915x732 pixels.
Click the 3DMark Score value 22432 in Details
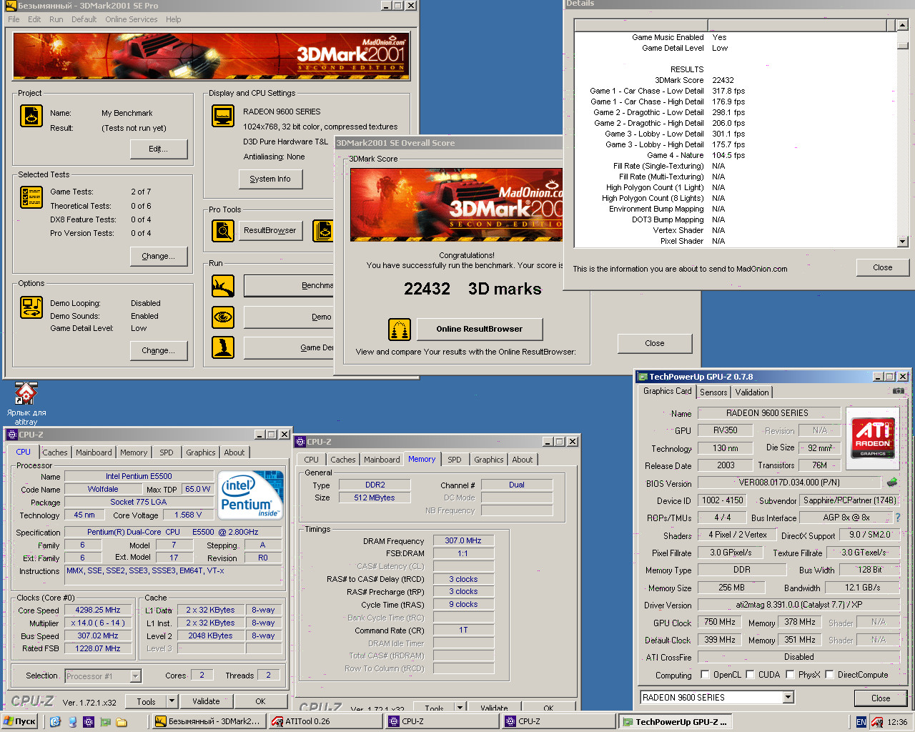click(723, 80)
